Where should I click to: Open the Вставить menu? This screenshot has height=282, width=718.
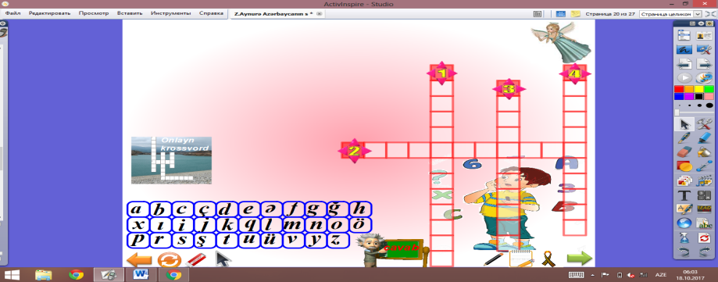coord(130,13)
